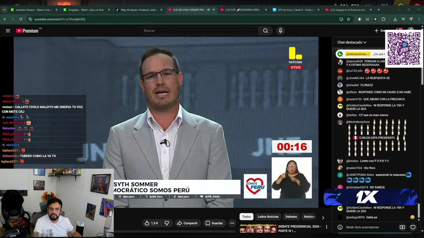
Task: Open site information icon in address bar
Action: [30, 19]
